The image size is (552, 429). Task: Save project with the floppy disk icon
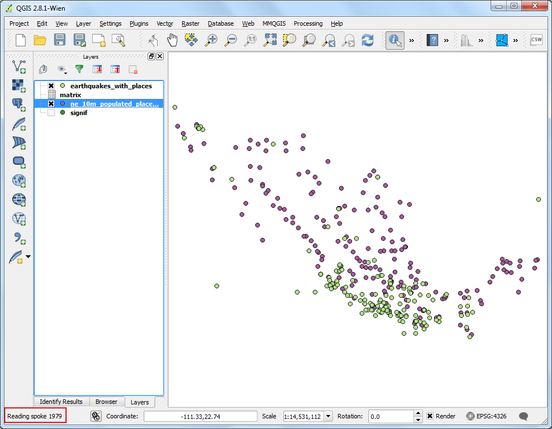[59, 40]
